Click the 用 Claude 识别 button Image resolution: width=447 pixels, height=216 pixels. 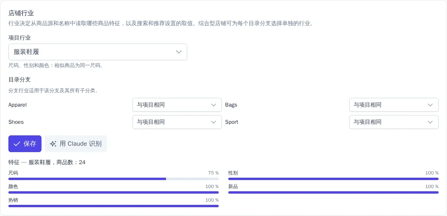click(76, 144)
